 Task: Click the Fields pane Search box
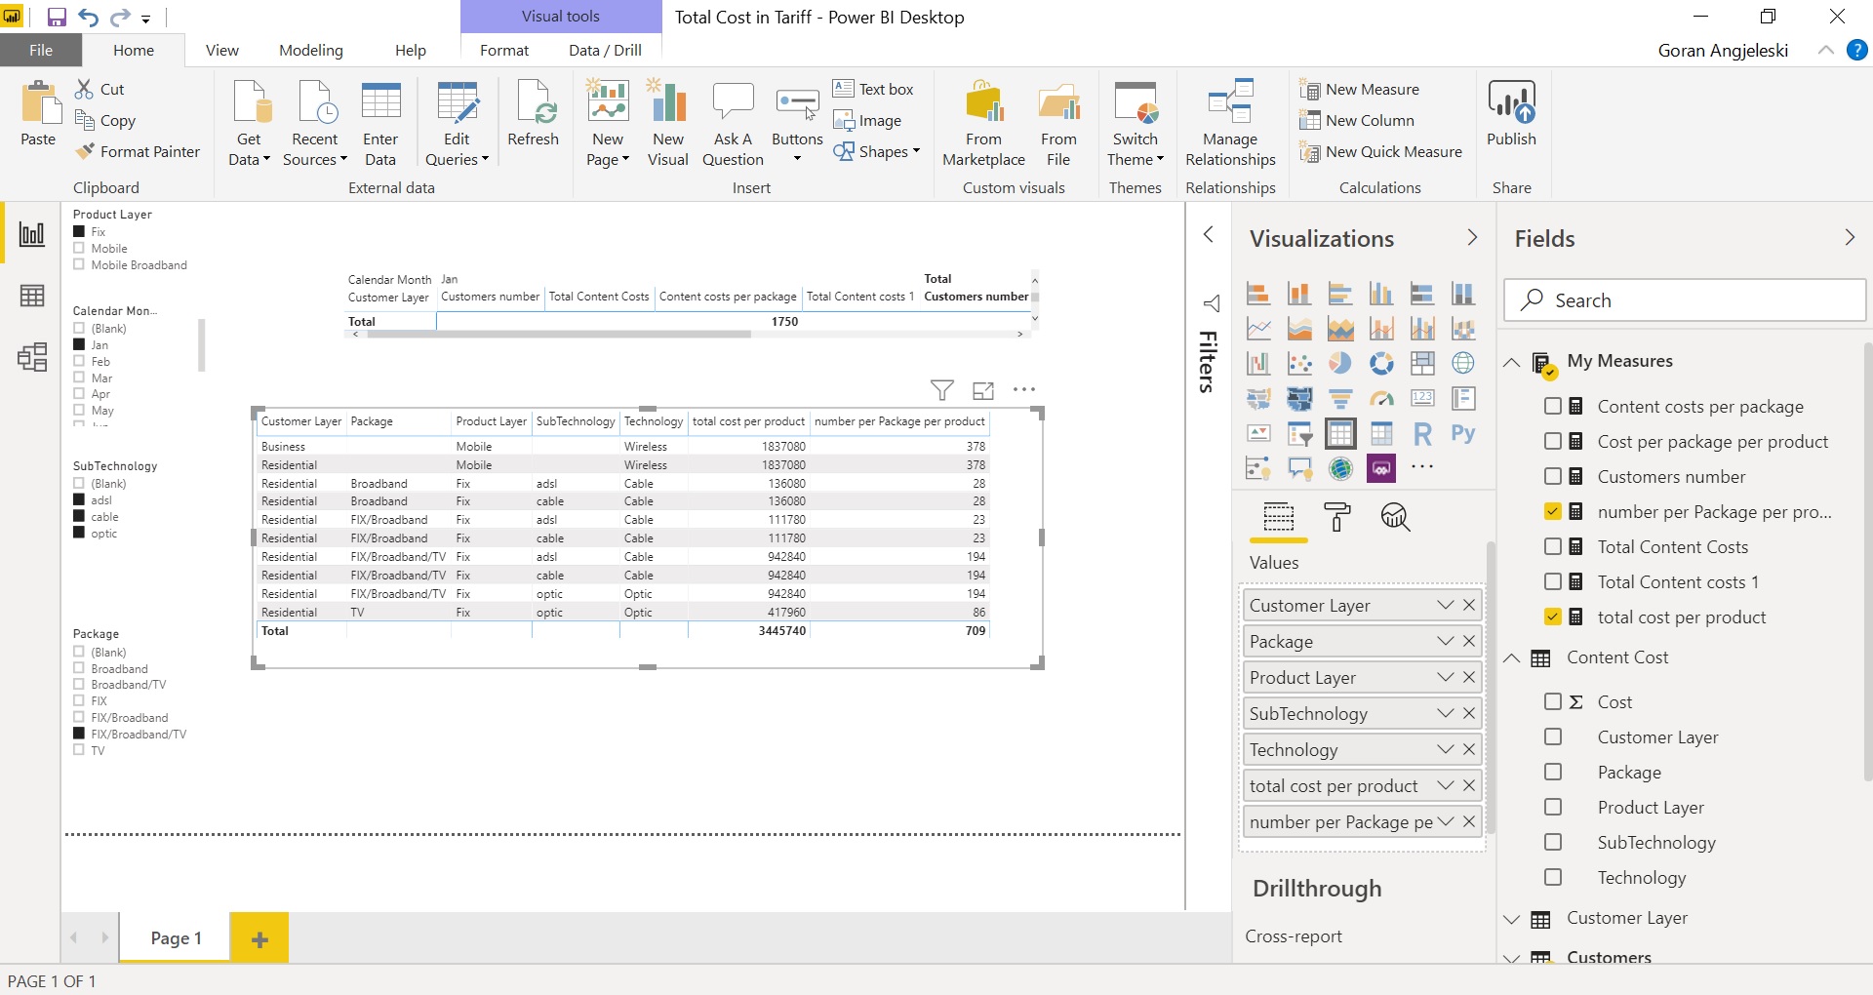click(1685, 300)
